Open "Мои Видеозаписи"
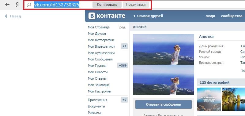245x116 pixels. pos(101,46)
